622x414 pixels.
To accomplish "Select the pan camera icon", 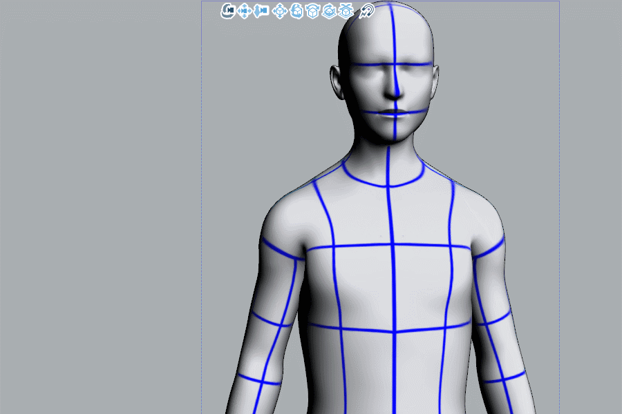I will pos(245,11).
